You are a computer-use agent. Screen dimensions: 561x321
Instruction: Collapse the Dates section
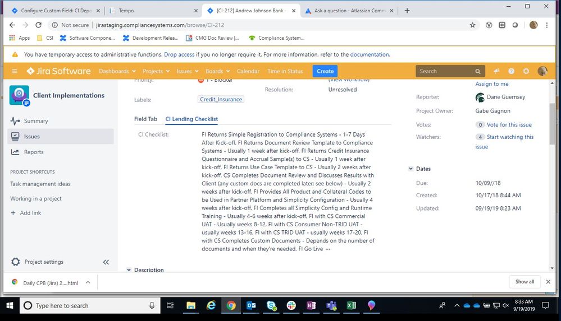(411, 169)
